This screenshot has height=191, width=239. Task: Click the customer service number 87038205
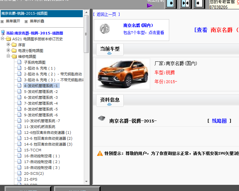[x=219, y=7]
